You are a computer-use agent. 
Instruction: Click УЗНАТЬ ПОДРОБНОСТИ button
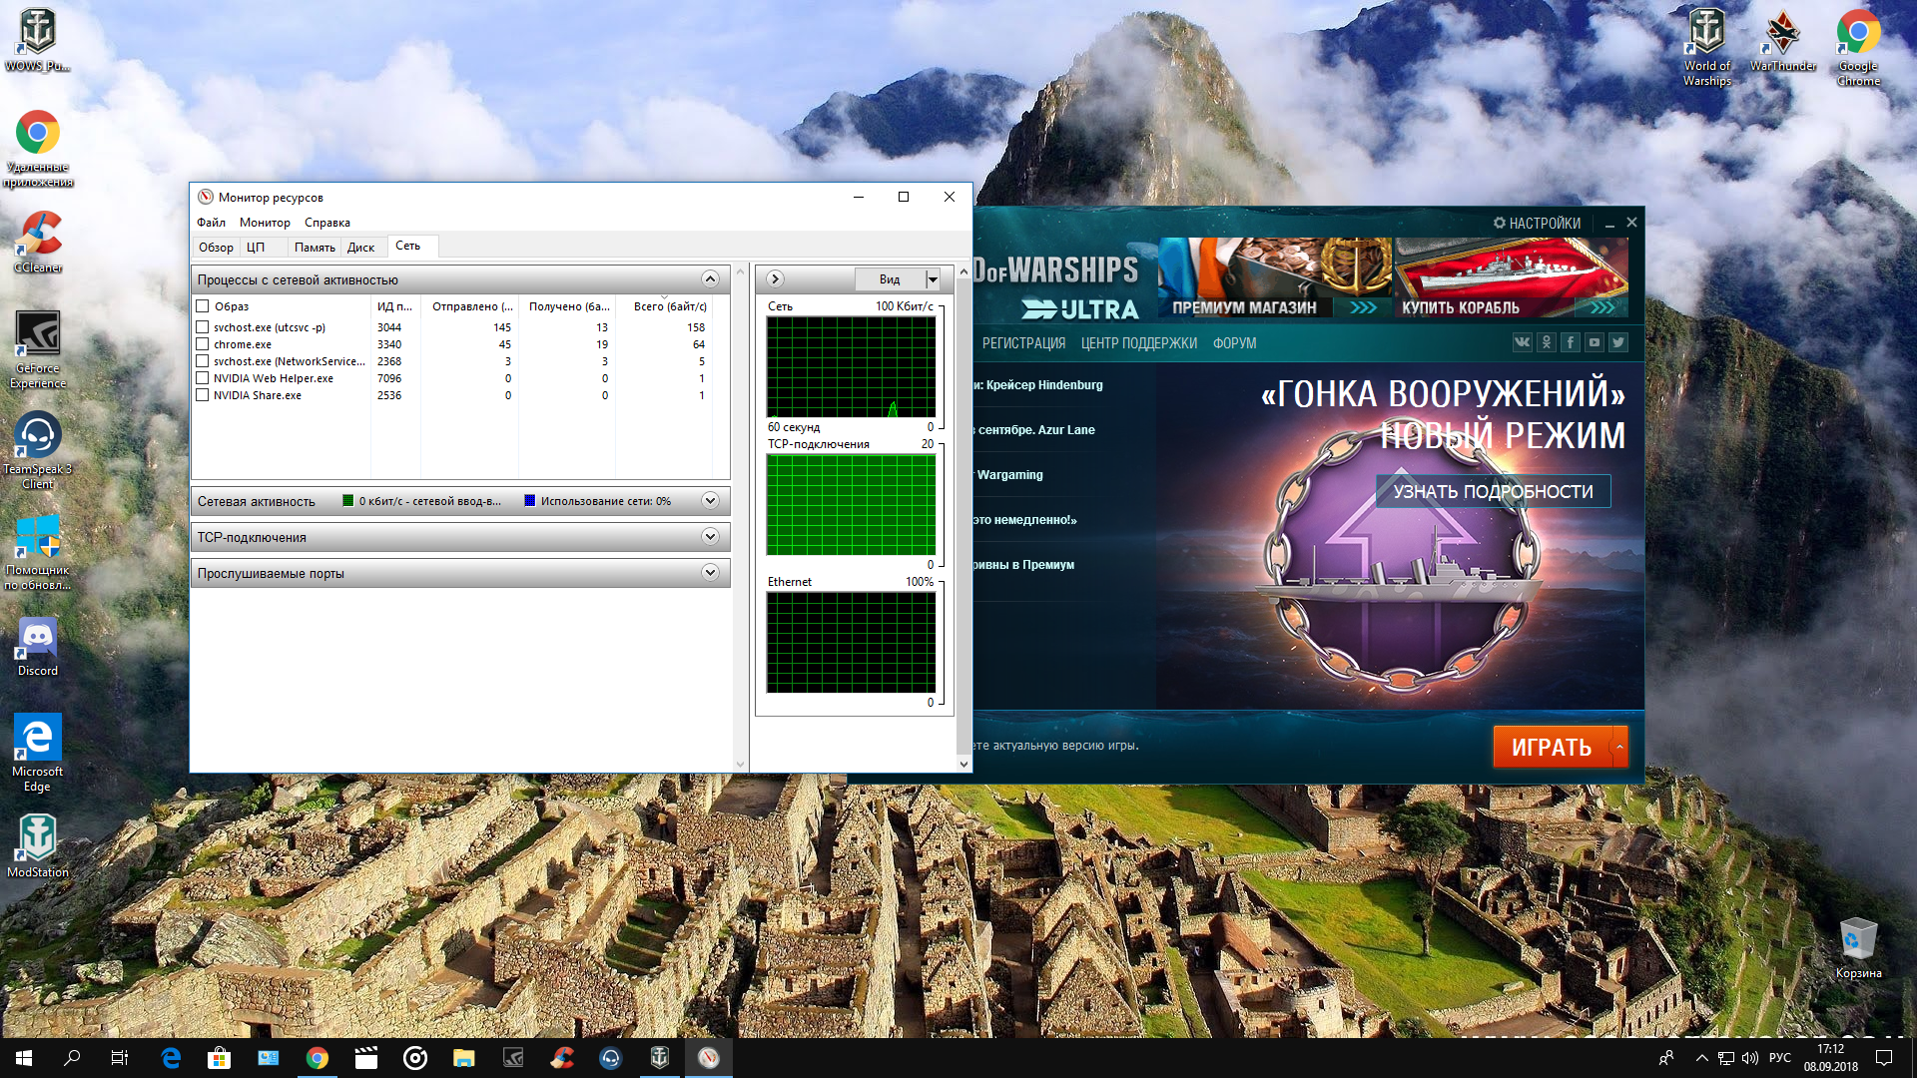1493,491
